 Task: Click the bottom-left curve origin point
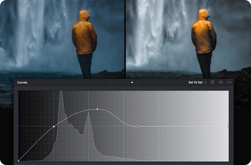pos(19,161)
